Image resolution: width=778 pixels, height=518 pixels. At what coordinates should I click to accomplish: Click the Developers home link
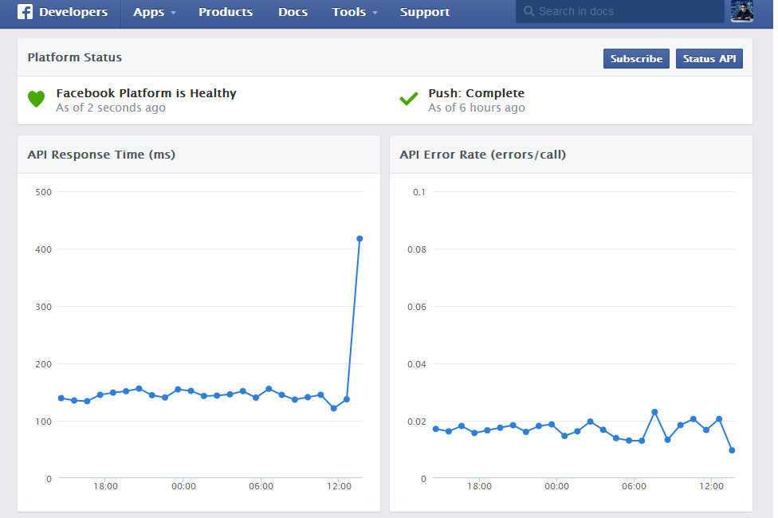click(x=73, y=12)
